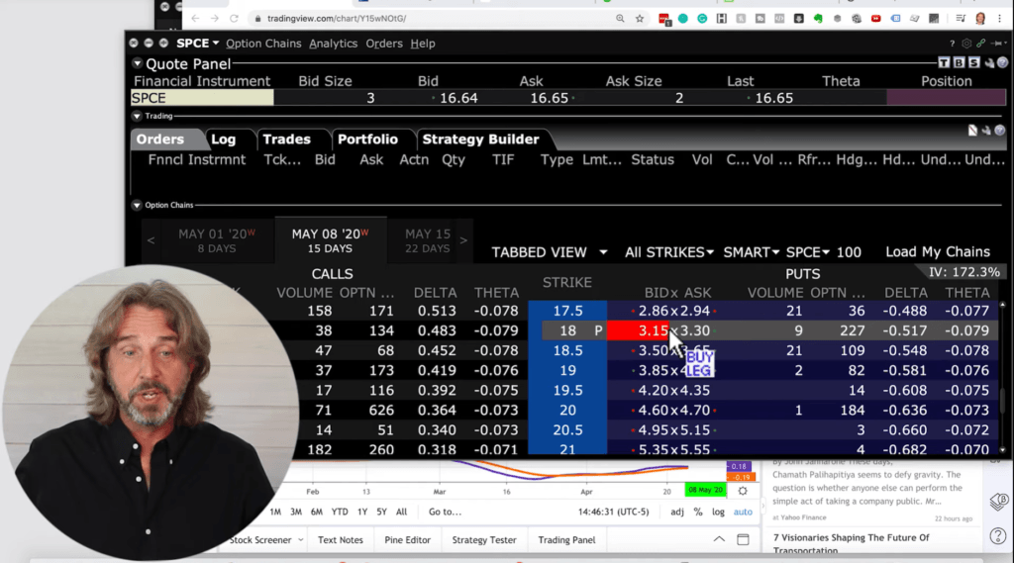Screen dimensions: 1014x563
Task: Open the browser media control icon
Action: coord(961,19)
